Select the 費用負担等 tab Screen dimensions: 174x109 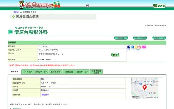(55, 72)
